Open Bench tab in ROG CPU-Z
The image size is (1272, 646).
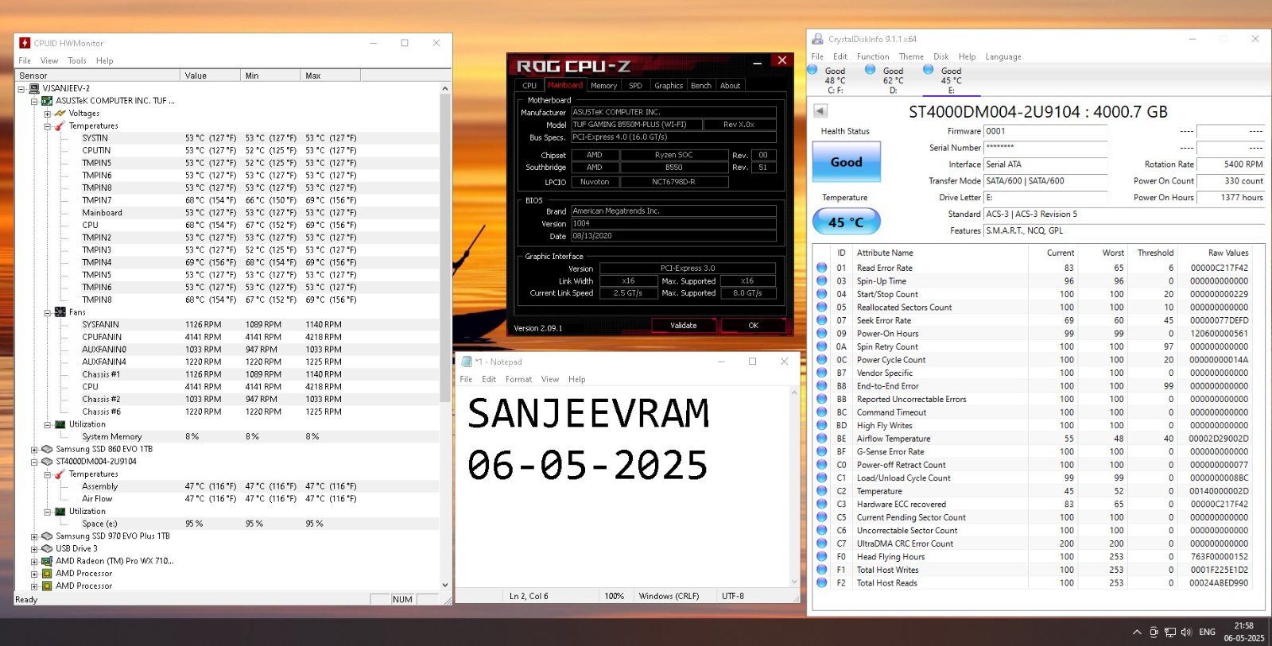701,85
